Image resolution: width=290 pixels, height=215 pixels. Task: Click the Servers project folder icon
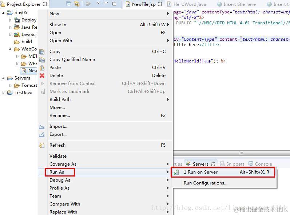click(x=10, y=78)
